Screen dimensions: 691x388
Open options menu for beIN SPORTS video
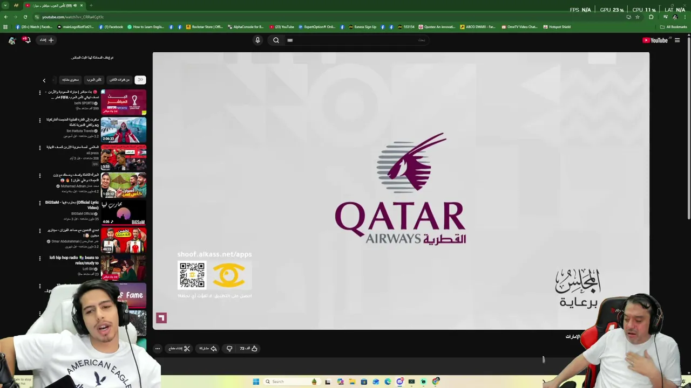coord(39,93)
